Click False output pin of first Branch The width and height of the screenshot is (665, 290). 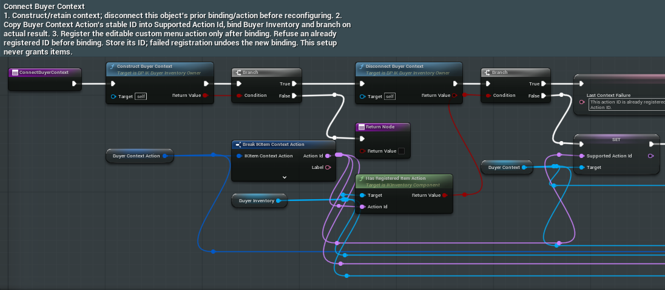[294, 96]
